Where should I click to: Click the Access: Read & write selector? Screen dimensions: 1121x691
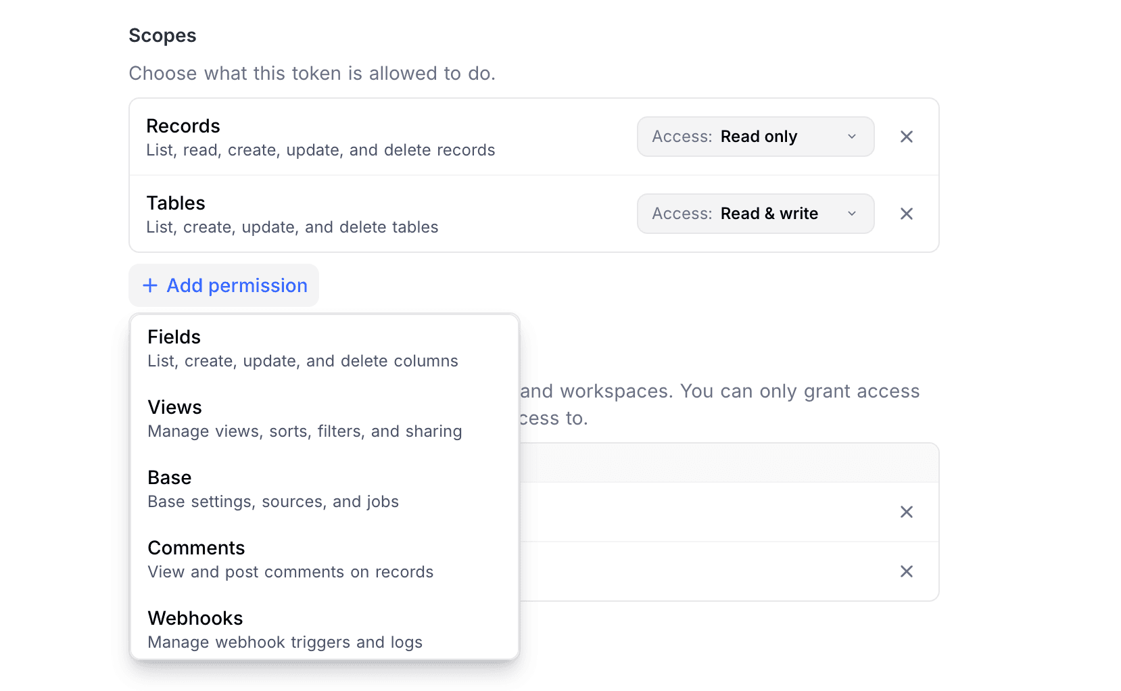[755, 214]
